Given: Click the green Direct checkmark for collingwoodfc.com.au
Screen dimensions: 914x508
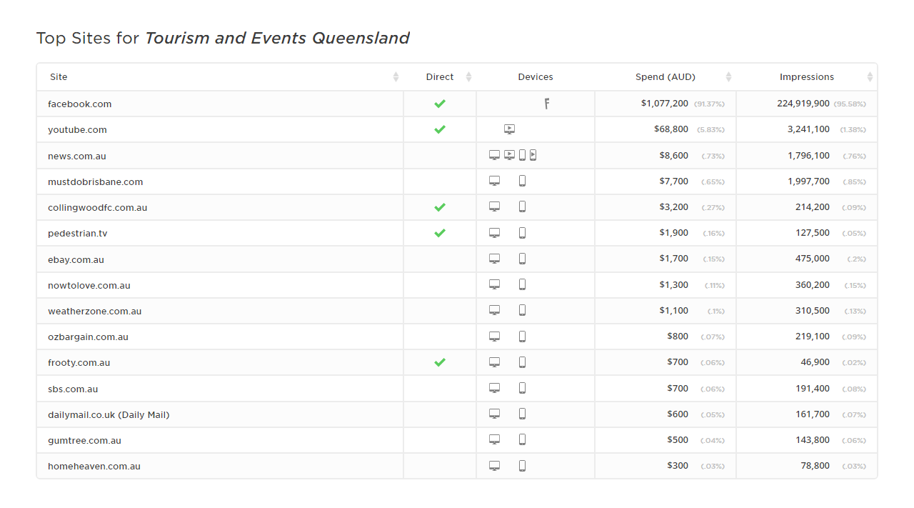Looking at the screenshot, I should click(x=440, y=207).
